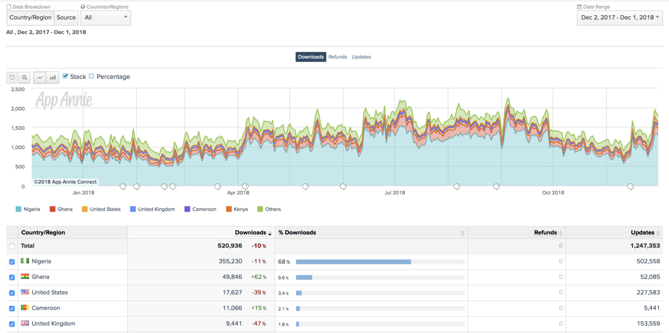Switch to line chart view icon
669x333 pixels.
40,78
